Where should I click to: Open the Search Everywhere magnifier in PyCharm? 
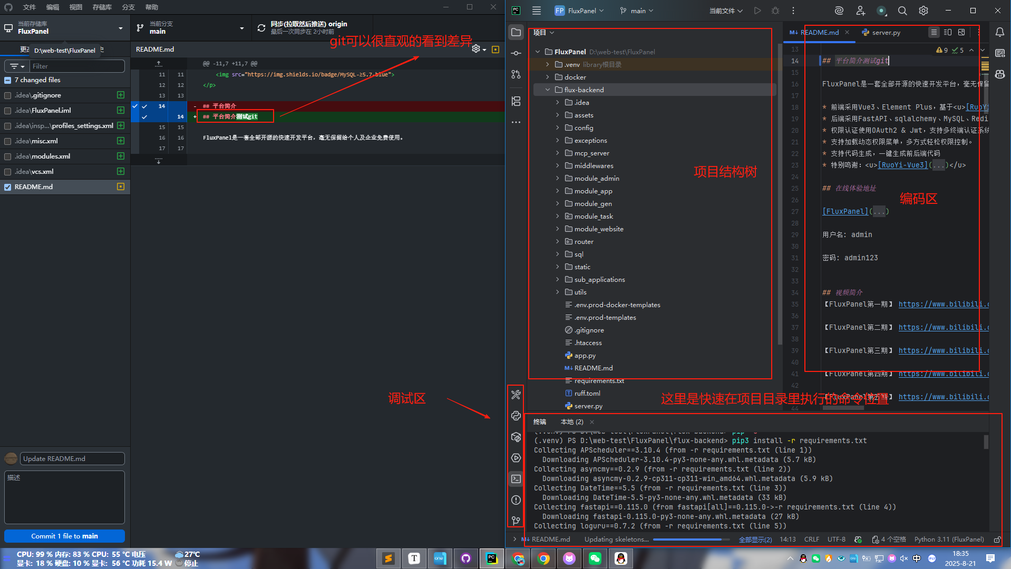[902, 11]
